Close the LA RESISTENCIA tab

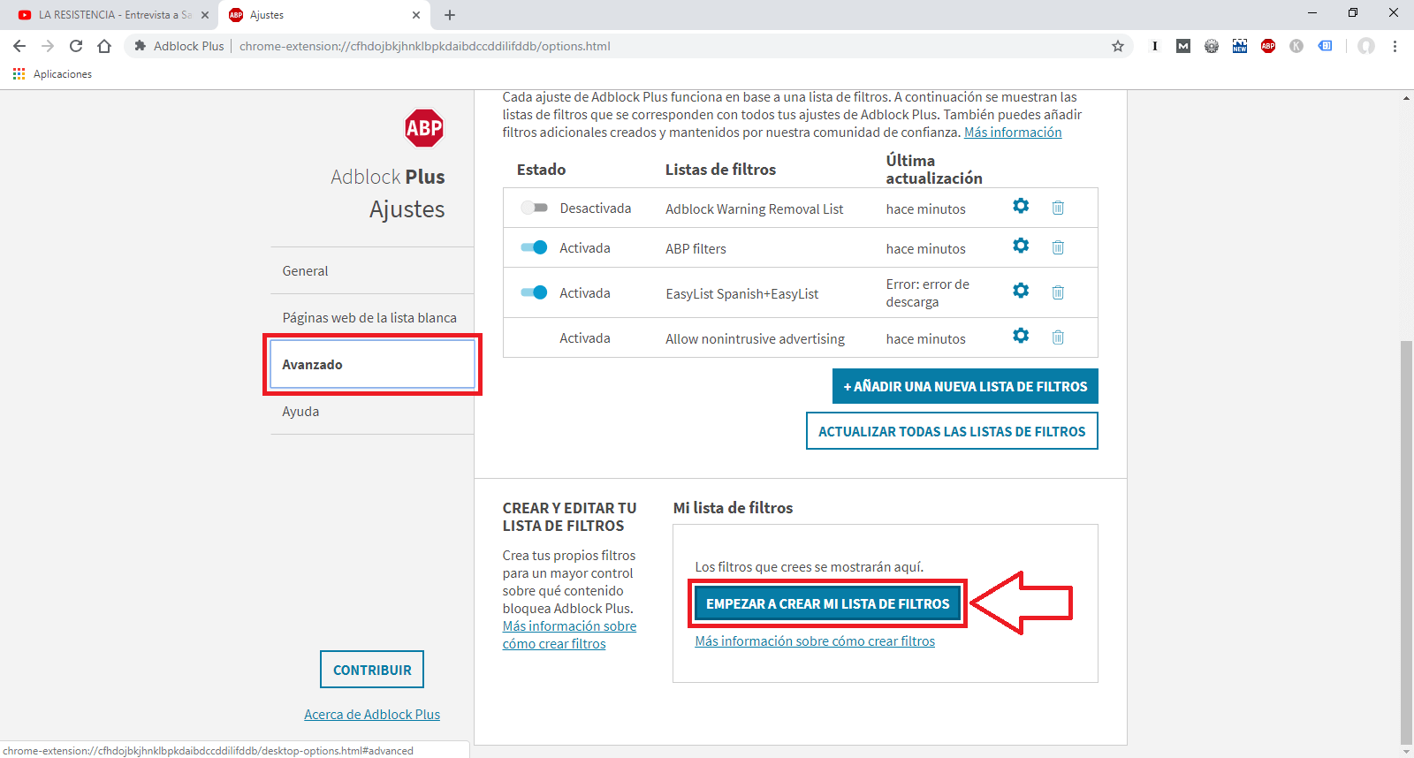205,15
